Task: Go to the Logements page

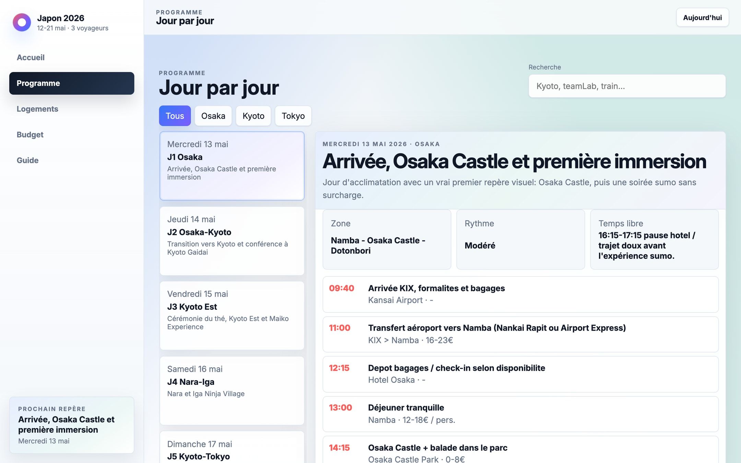Action: click(72, 109)
